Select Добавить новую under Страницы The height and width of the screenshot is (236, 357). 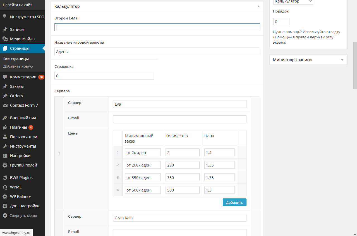[x=18, y=66]
